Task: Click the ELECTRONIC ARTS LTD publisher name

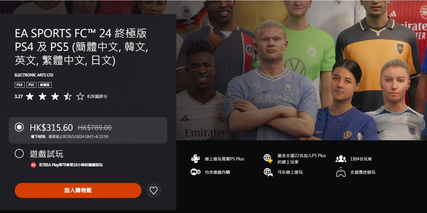Action: coord(34,75)
